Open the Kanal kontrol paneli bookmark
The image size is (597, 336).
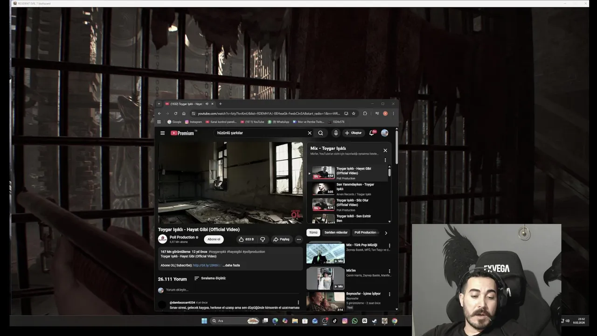tap(221, 122)
